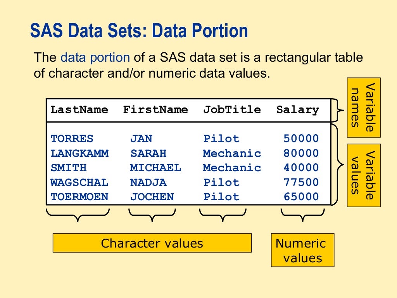
Task: Click the TORRES last name cell
Action: 72,139
